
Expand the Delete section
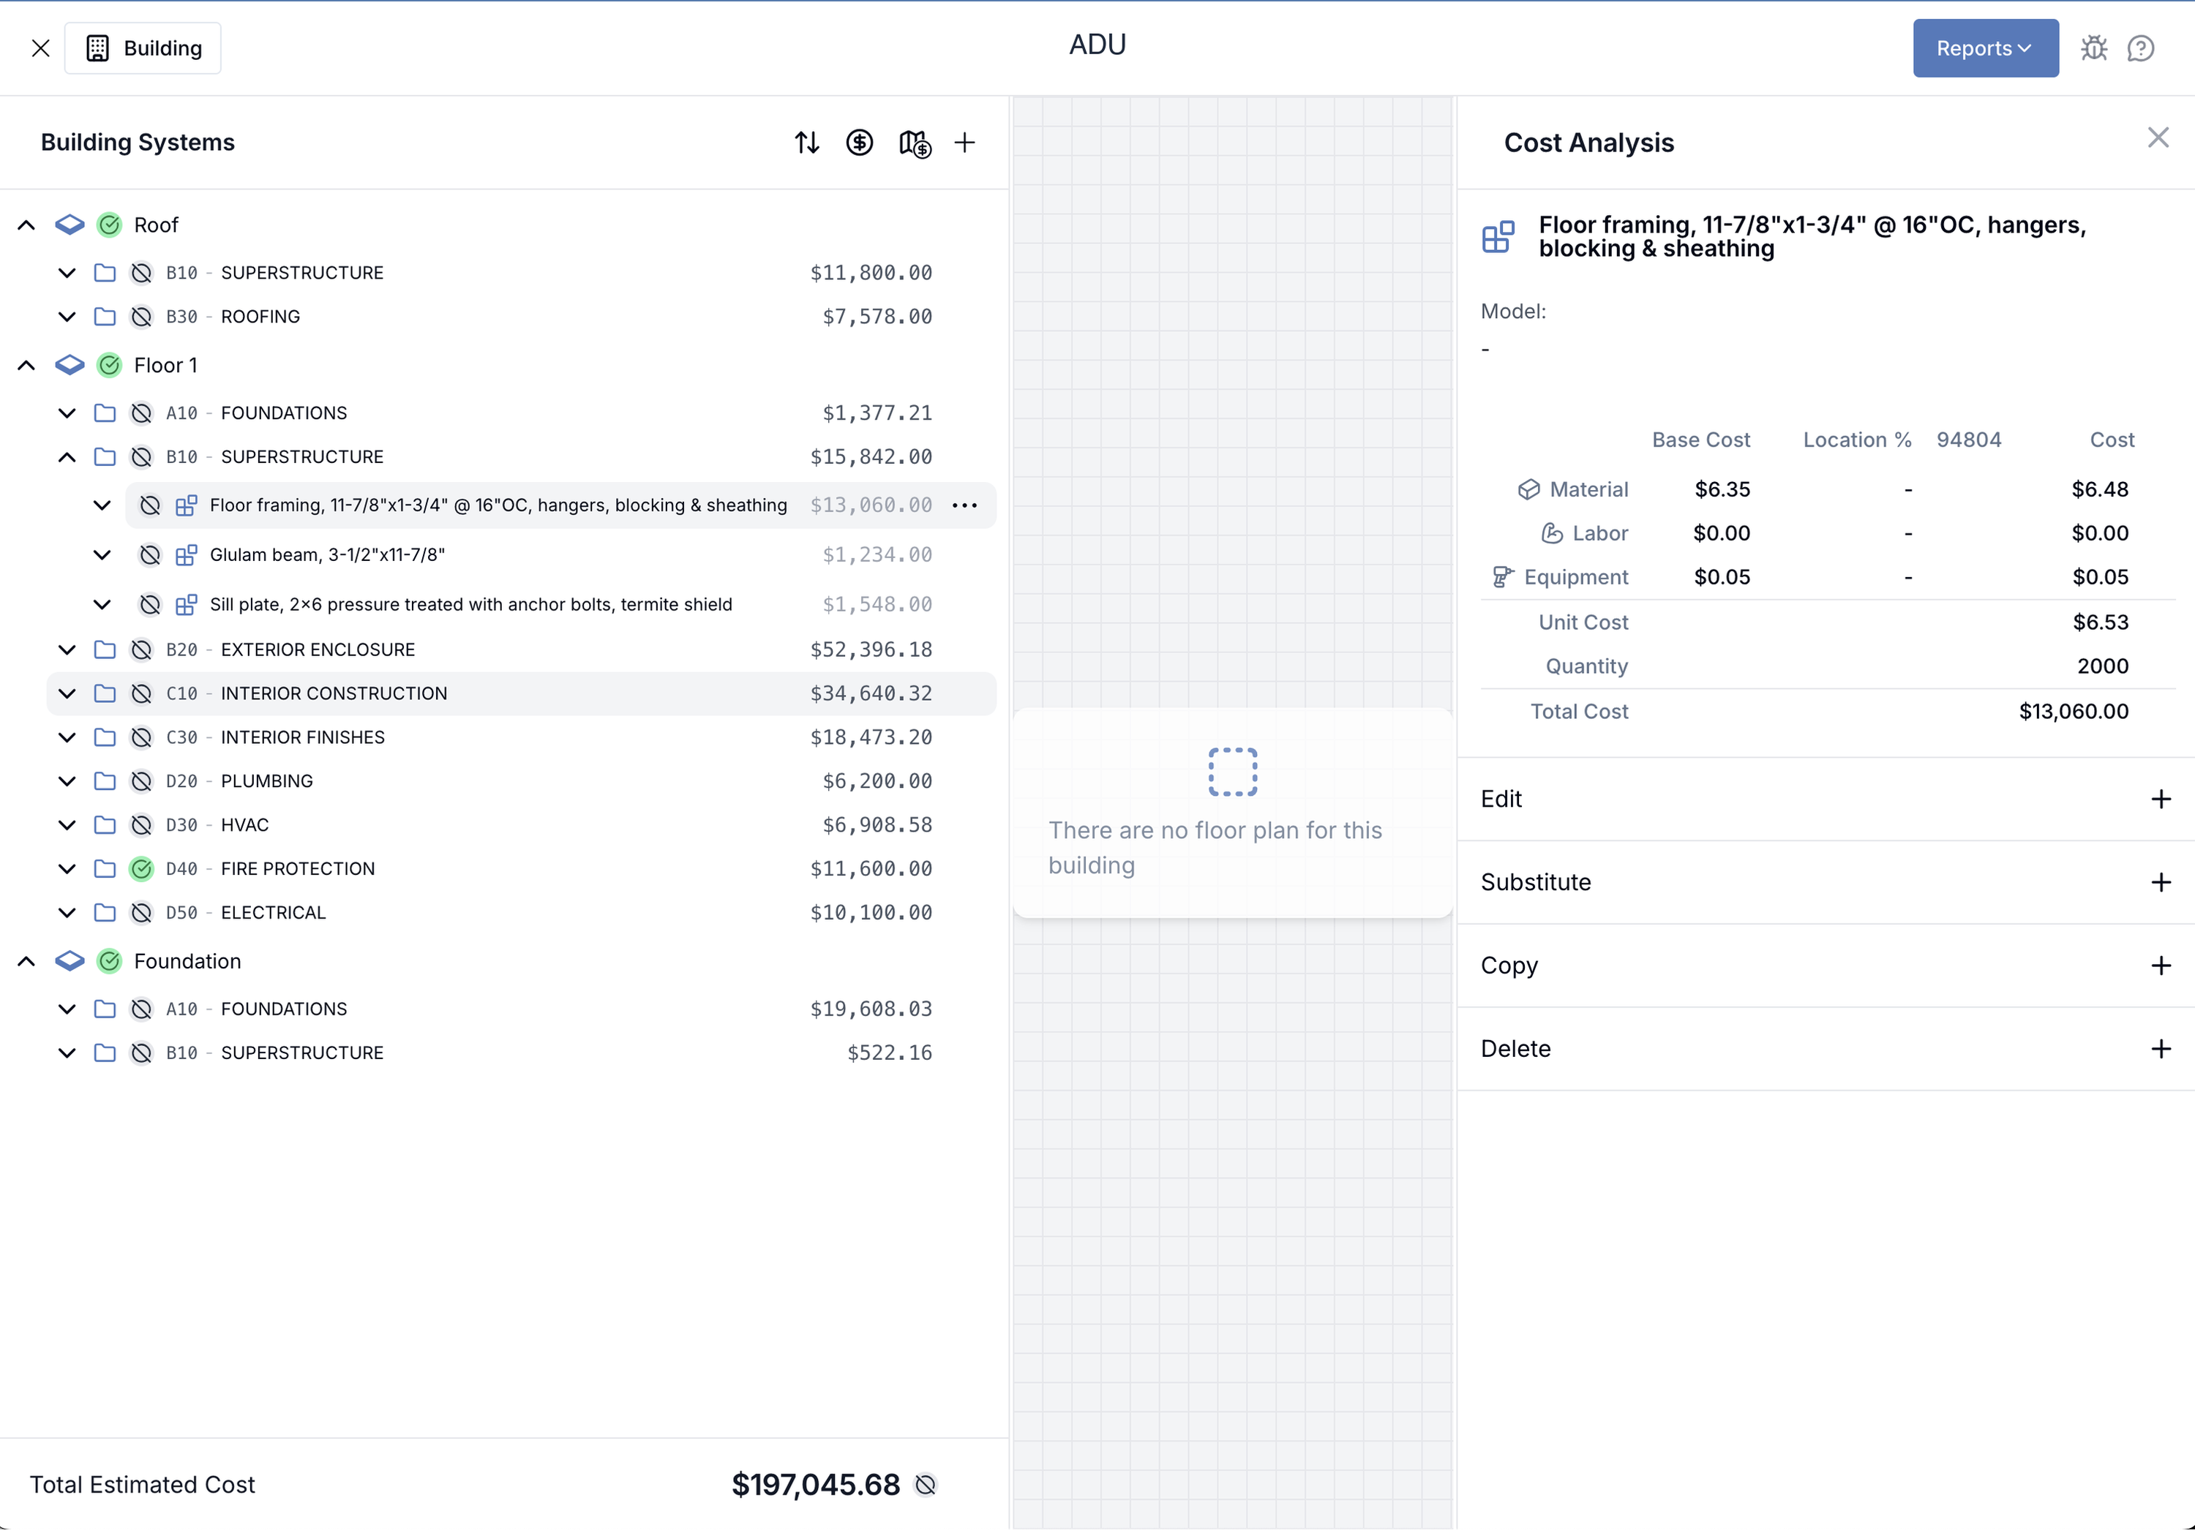point(2161,1049)
